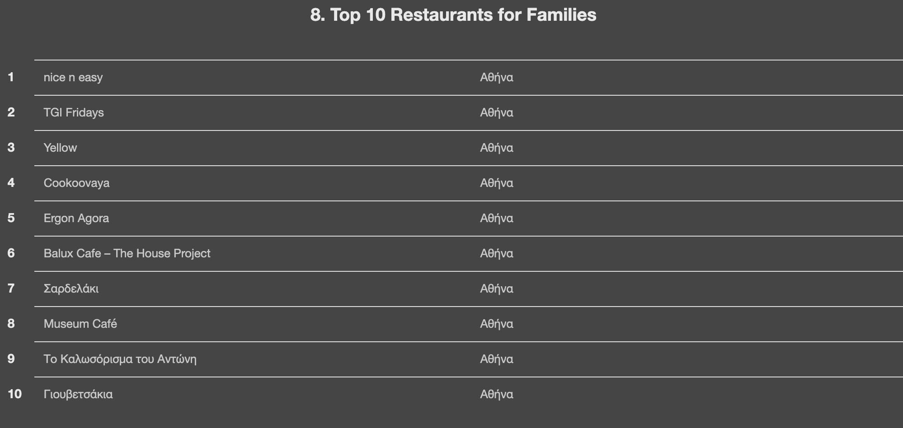
Task: Open Balux Cafe – The House Project
Action: pyautogui.click(x=127, y=254)
